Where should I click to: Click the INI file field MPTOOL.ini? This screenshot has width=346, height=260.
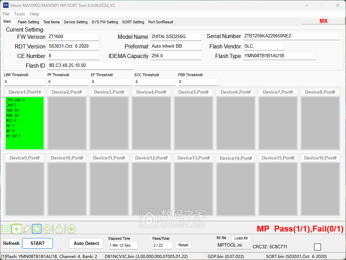[234, 246]
